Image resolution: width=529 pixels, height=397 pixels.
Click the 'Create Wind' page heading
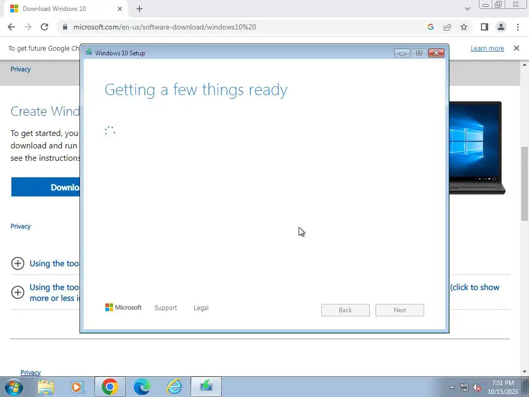click(45, 112)
